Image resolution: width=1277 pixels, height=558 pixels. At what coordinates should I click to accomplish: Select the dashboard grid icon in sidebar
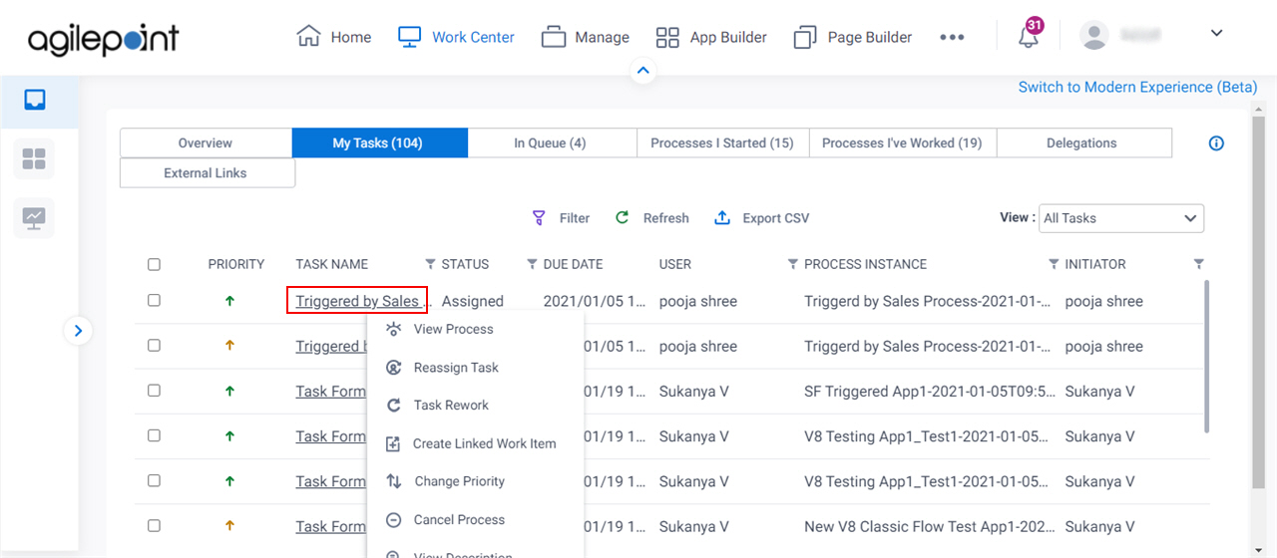click(x=34, y=159)
